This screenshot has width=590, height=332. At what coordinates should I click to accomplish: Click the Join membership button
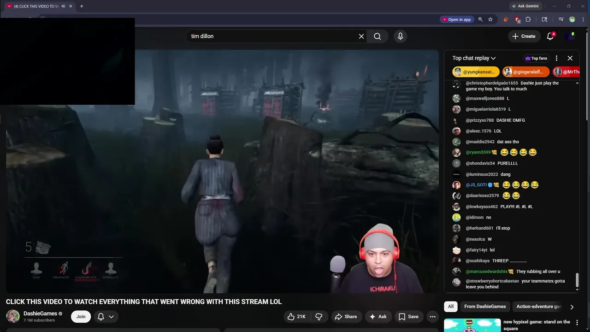tap(81, 316)
